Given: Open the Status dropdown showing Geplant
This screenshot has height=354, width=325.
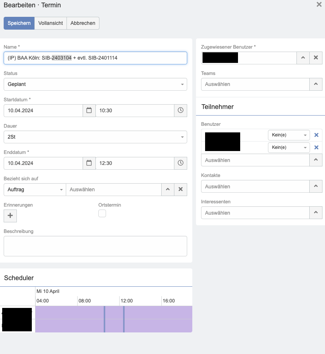Looking at the screenshot, I should pos(95,84).
